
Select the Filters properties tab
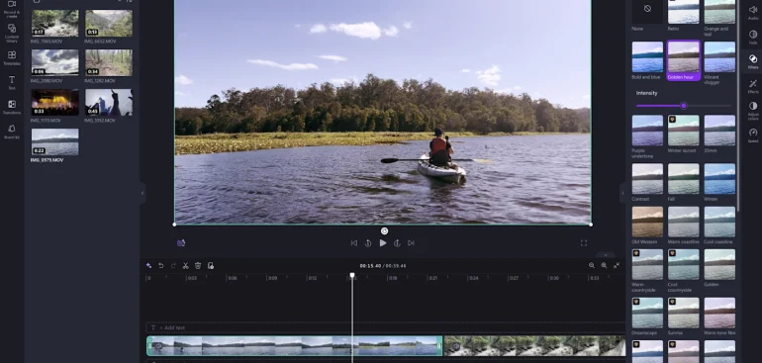click(x=753, y=61)
